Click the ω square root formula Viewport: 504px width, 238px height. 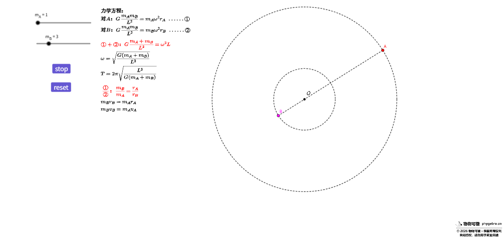[x=125, y=58]
